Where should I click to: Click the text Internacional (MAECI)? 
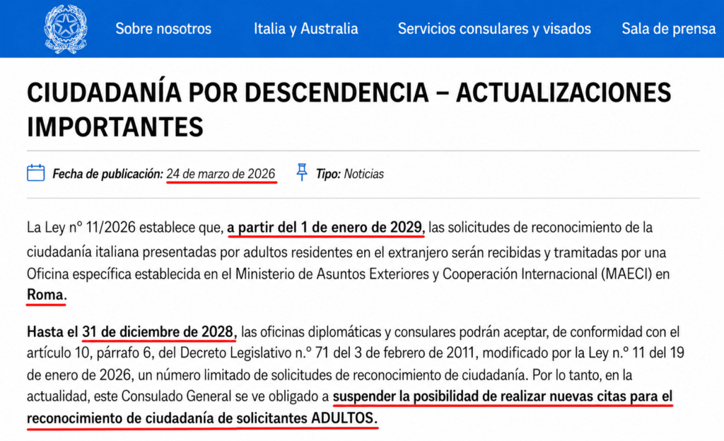point(586,274)
